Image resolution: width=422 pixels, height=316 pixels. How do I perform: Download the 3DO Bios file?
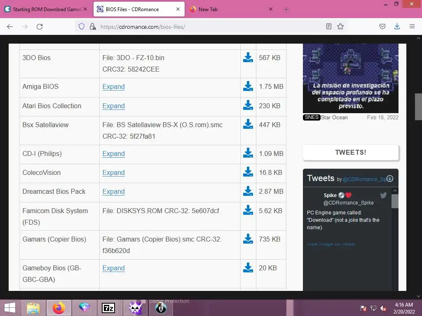tap(248, 57)
